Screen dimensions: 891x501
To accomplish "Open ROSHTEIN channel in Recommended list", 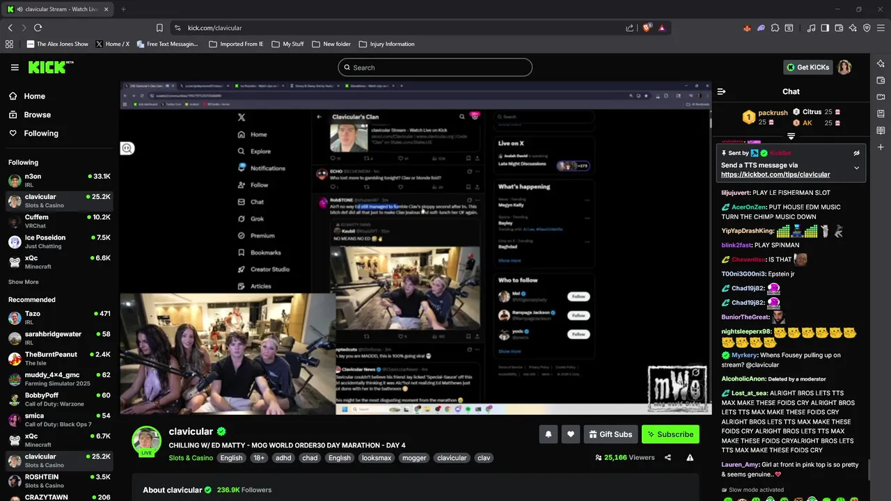I will click(x=59, y=481).
